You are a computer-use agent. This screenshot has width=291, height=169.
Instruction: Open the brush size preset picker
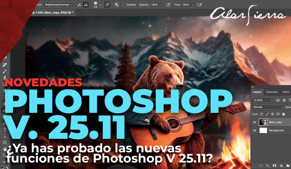tap(100, 5)
